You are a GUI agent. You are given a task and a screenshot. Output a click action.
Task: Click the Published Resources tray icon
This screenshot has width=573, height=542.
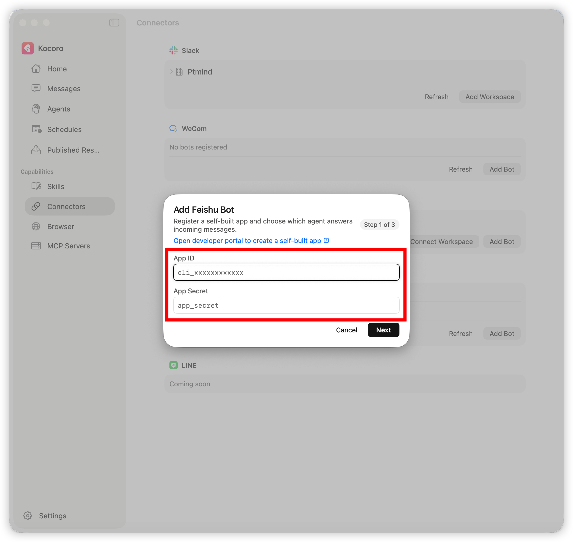point(36,150)
